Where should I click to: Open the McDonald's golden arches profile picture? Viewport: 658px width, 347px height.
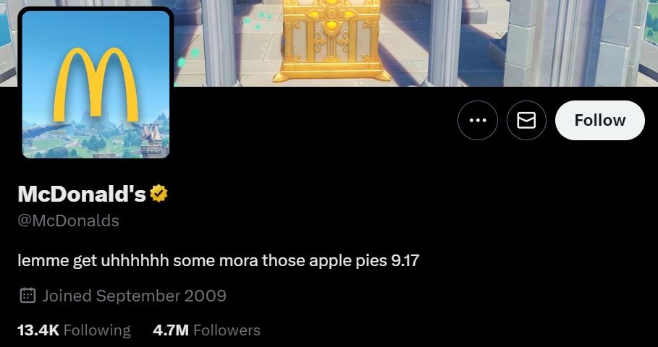coord(96,85)
